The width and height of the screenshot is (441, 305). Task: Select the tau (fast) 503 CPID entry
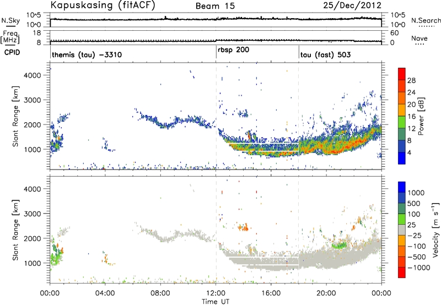[325, 55]
